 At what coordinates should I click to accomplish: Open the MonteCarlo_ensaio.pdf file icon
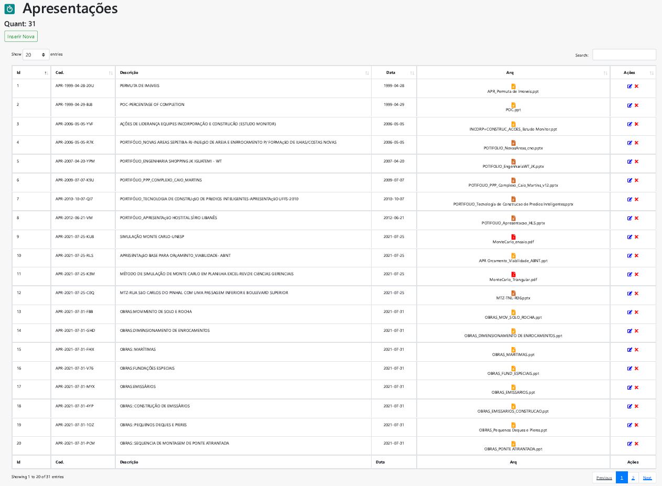click(513, 237)
